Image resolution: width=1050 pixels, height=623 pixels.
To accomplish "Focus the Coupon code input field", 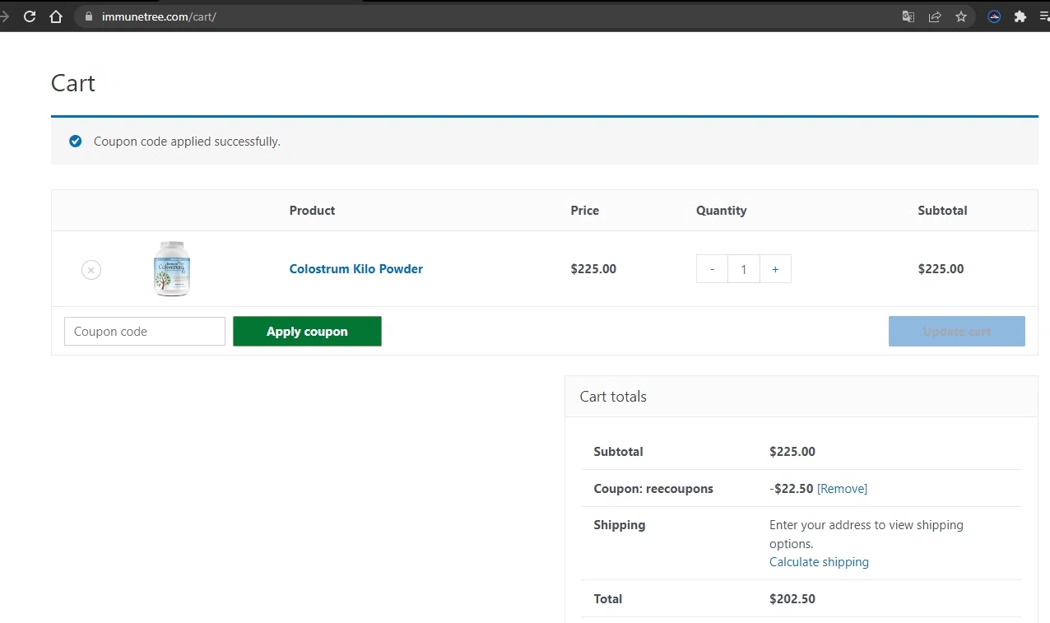I will point(145,331).
